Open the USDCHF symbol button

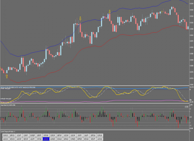coord(66,135)
